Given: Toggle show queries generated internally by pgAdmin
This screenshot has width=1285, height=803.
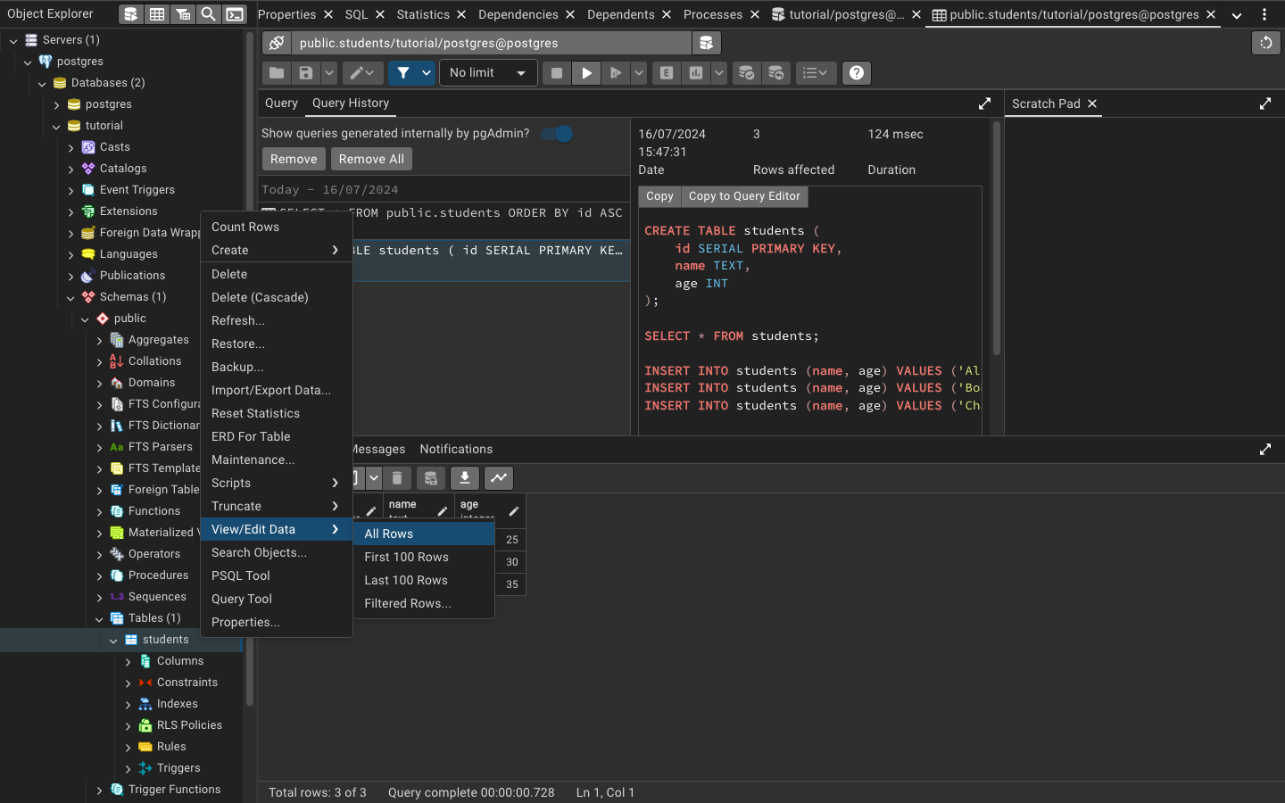Looking at the screenshot, I should [557, 134].
